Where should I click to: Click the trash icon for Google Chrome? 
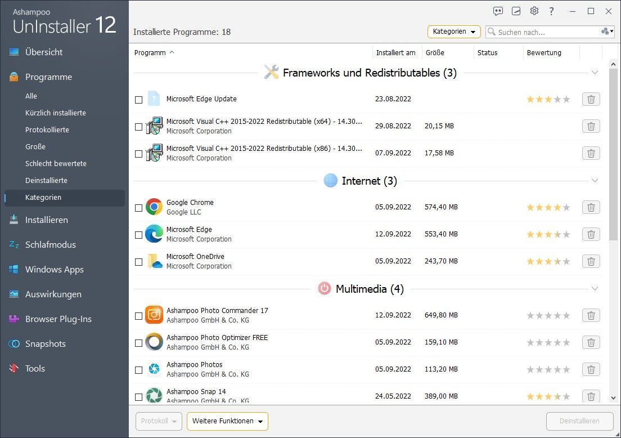(591, 207)
